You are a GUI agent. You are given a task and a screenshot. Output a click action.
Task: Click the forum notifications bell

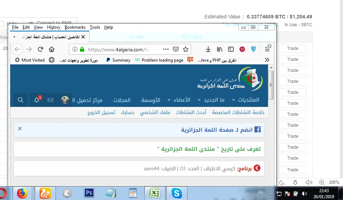click(x=37, y=100)
